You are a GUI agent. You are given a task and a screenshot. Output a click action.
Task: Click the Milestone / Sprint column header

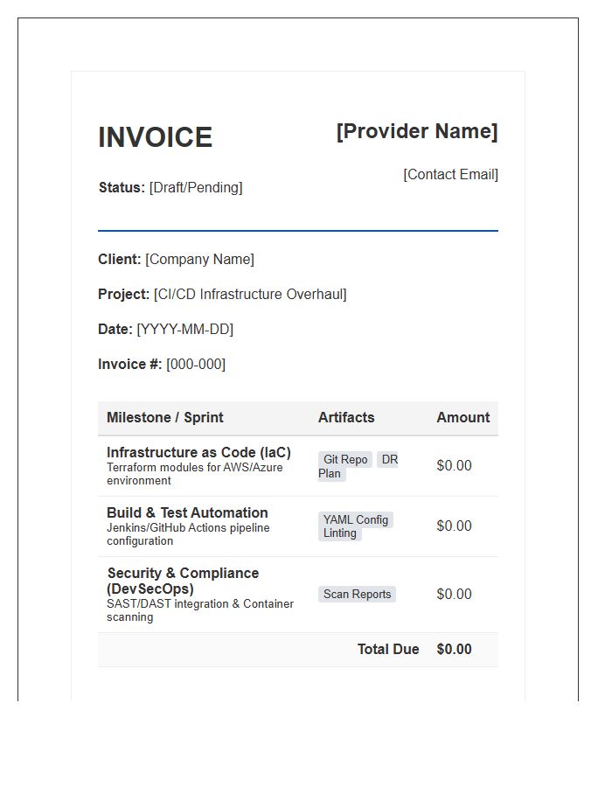(165, 418)
